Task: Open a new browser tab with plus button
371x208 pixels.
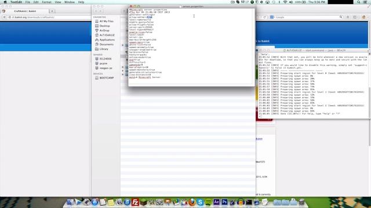Action: pos(52,11)
